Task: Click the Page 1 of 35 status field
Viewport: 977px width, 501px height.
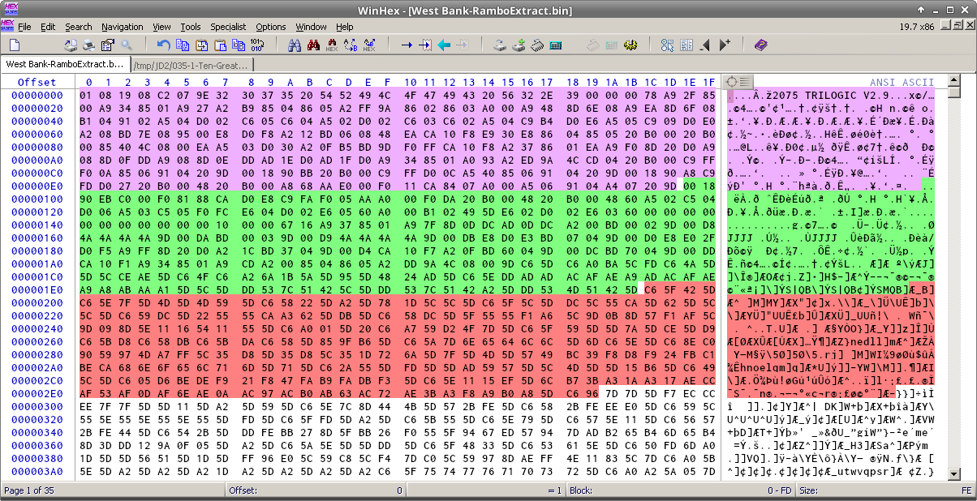Action: (114, 490)
